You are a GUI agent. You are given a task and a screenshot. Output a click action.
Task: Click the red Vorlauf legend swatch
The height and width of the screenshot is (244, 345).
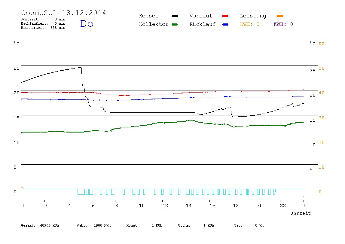point(225,16)
